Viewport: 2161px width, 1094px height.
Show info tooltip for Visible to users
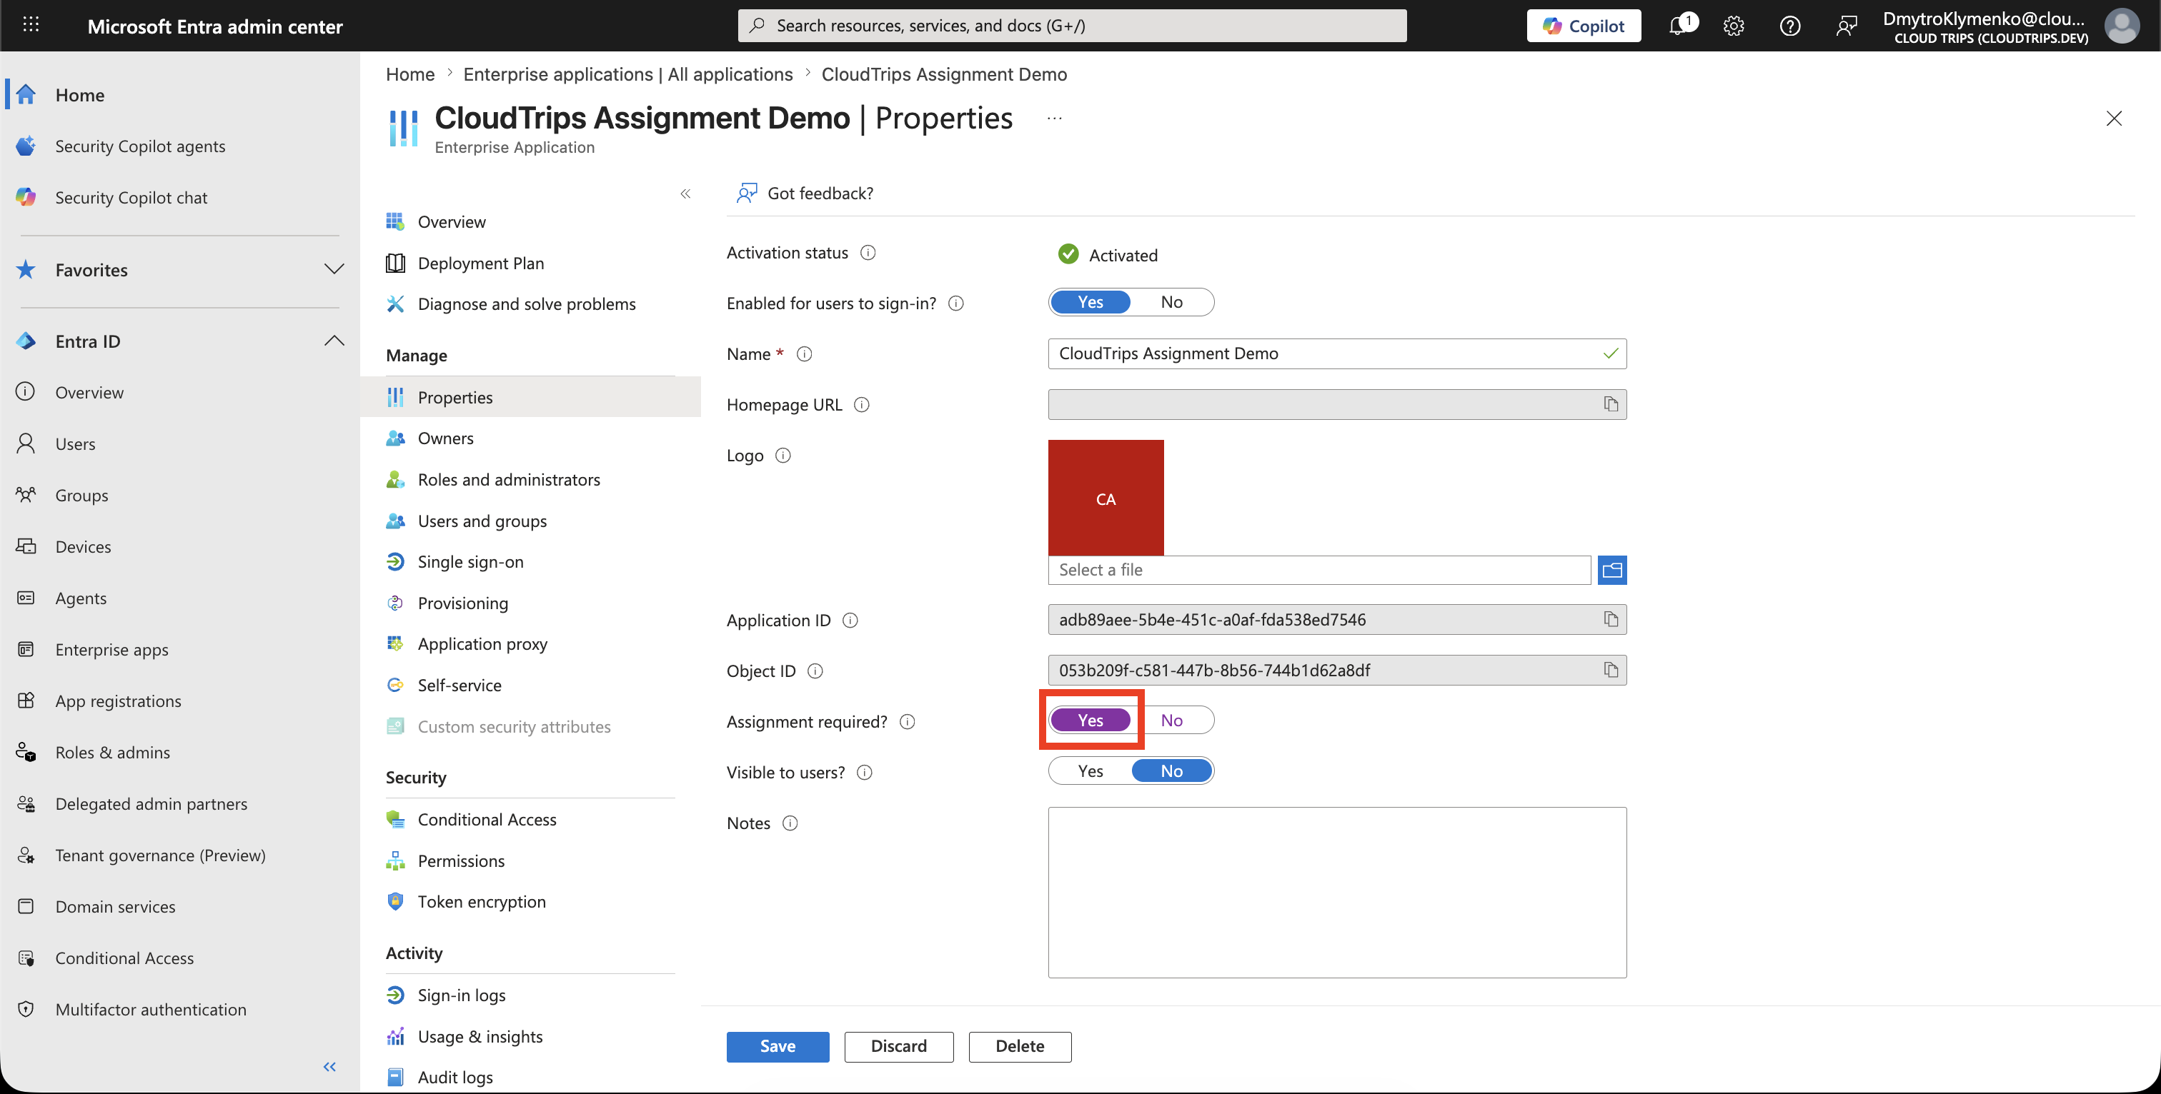pos(864,772)
